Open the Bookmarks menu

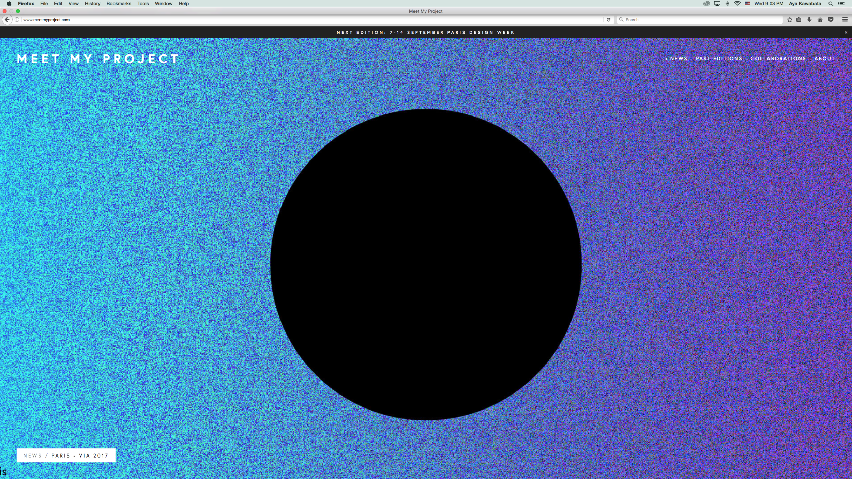point(119,4)
